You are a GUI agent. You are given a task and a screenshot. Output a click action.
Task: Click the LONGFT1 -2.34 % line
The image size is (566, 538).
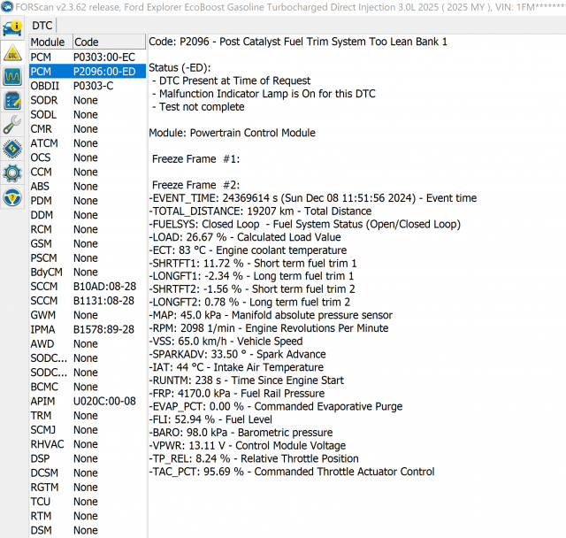click(x=251, y=276)
